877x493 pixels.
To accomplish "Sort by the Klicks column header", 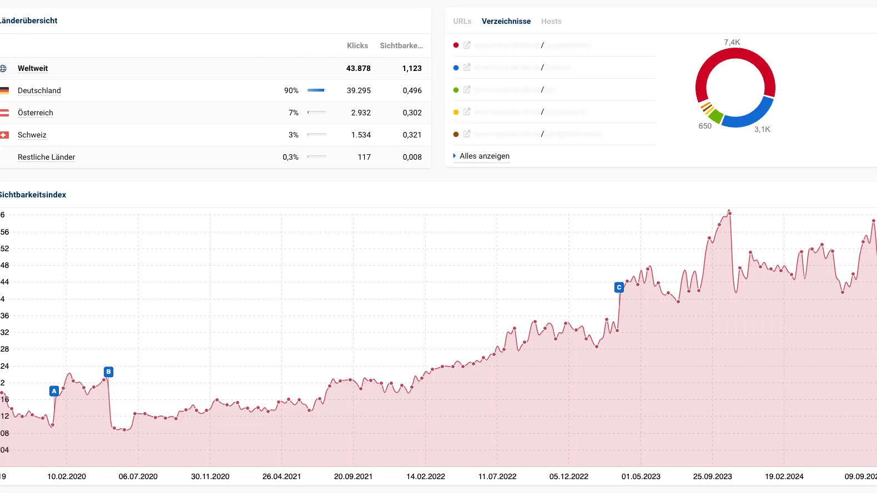I will [x=357, y=45].
